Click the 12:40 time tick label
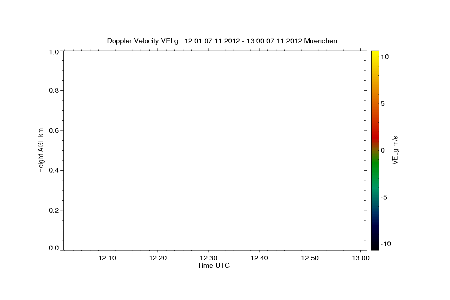The image size is (450, 300). pos(259,258)
